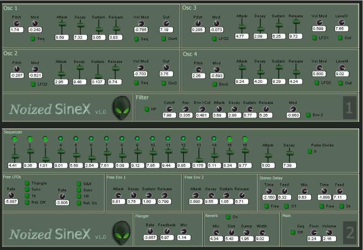Image resolution: width=363 pixels, height=250 pixels.
Task: Click the Main Volume knob
Action: point(329,232)
